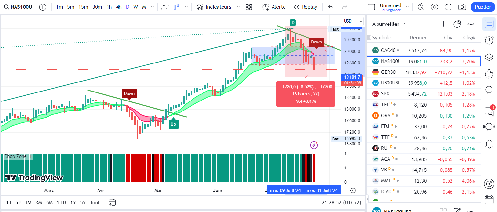Redo the chart action
Screen dimensions: 497x212
tap(345, 7)
